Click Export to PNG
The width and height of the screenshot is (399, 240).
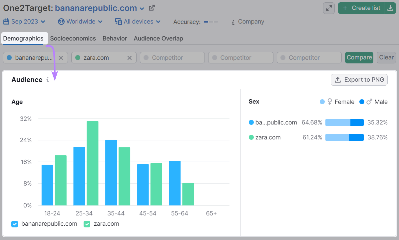[x=359, y=80]
